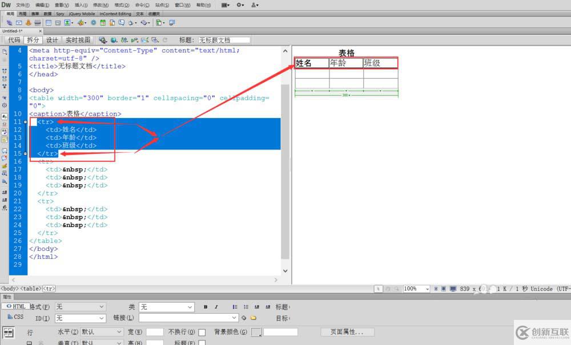Click the Insert Table icon

click(48, 23)
